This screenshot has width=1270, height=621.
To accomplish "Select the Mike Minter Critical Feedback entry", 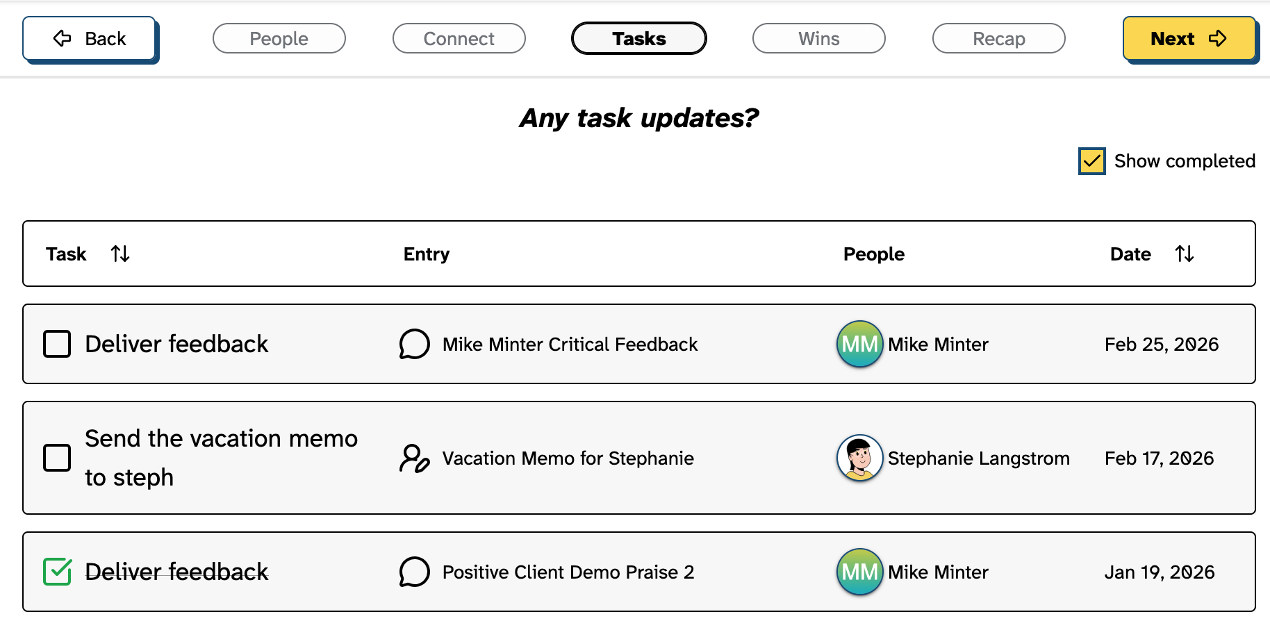I will (x=569, y=344).
